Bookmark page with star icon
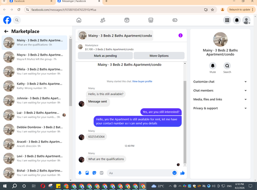This screenshot has width=257, height=190. click(x=212, y=10)
